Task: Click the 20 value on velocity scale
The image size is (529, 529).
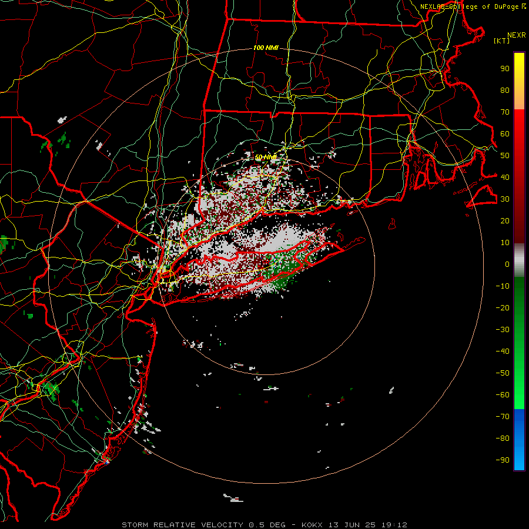Action: [505, 220]
